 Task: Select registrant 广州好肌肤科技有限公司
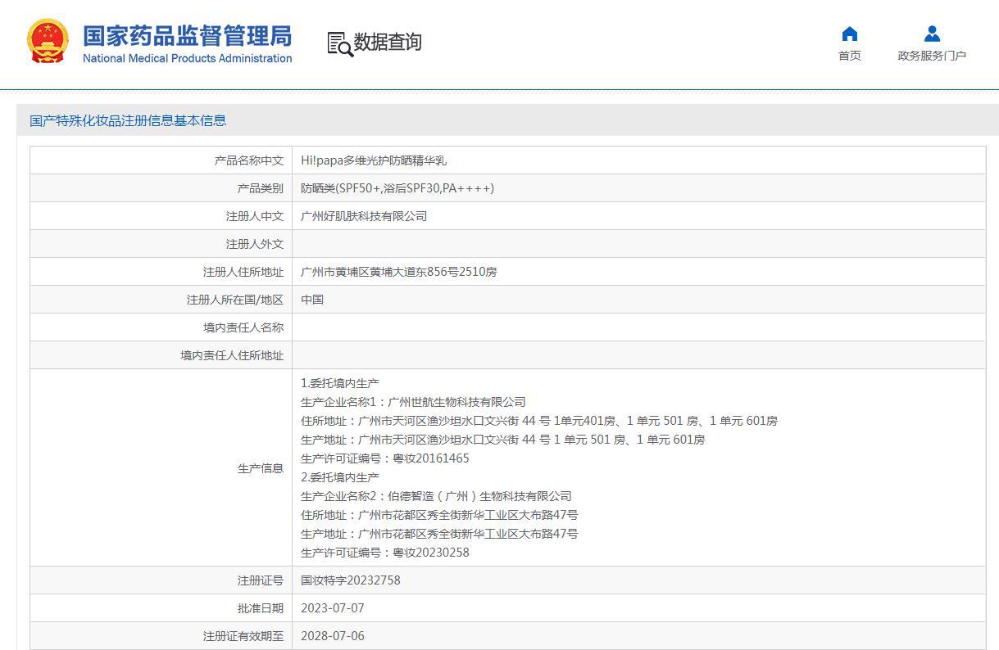(x=364, y=216)
